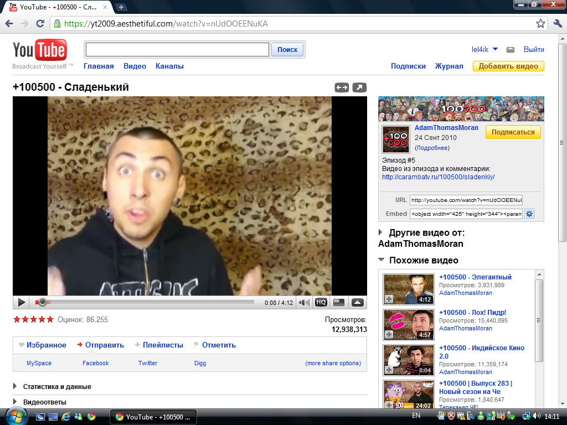Click the taskbar volume speaker icon
Viewport: 567px width, 425px height.
[x=536, y=416]
